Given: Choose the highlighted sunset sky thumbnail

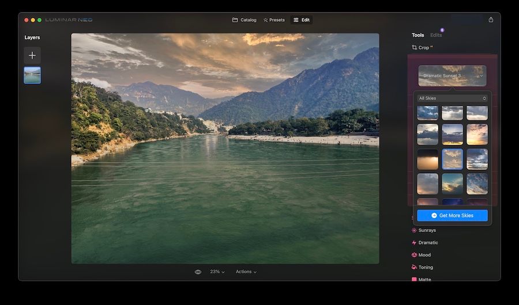Looking at the screenshot, I should (x=452, y=159).
